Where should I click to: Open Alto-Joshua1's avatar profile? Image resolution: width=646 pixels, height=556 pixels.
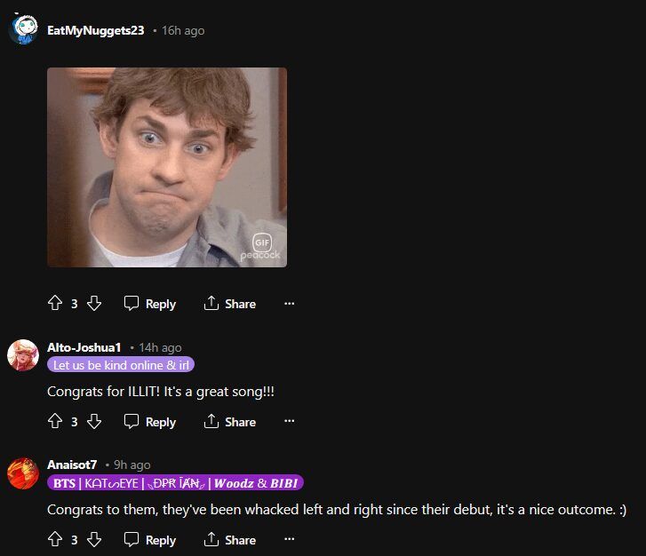pos(23,355)
